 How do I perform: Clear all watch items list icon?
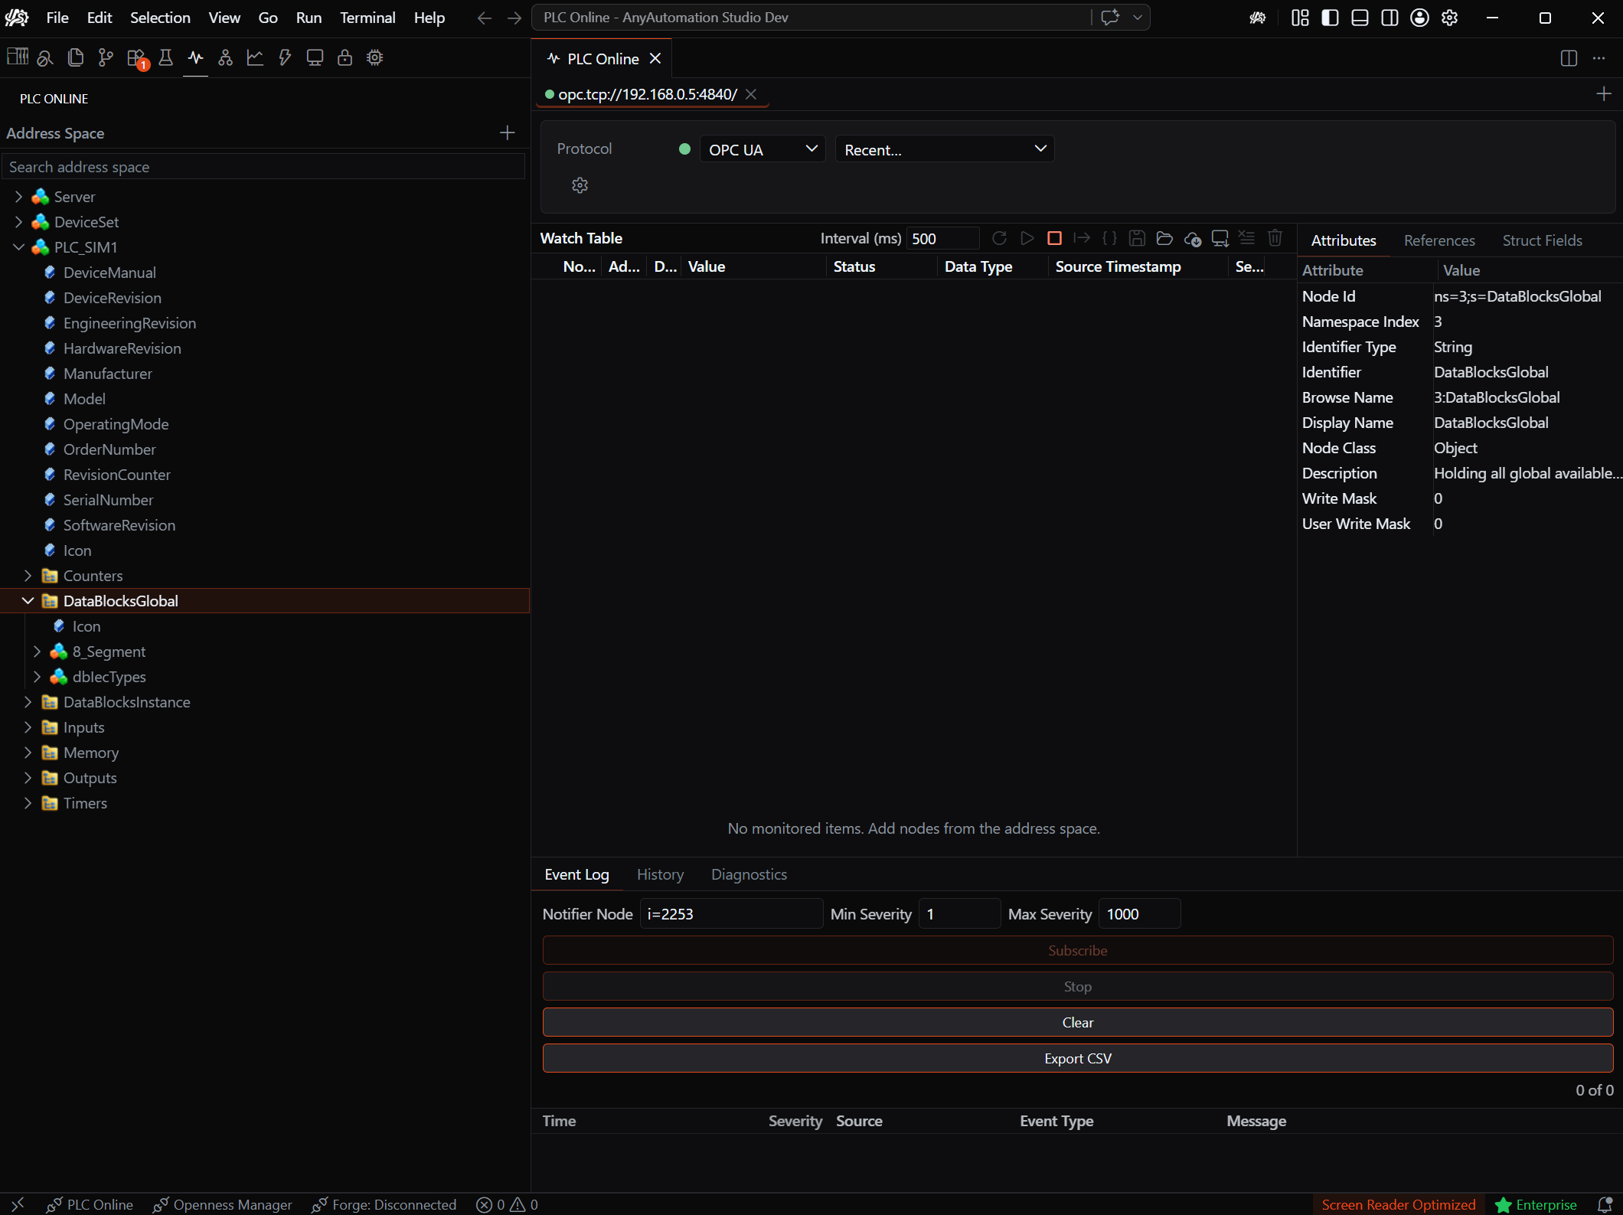tap(1247, 238)
